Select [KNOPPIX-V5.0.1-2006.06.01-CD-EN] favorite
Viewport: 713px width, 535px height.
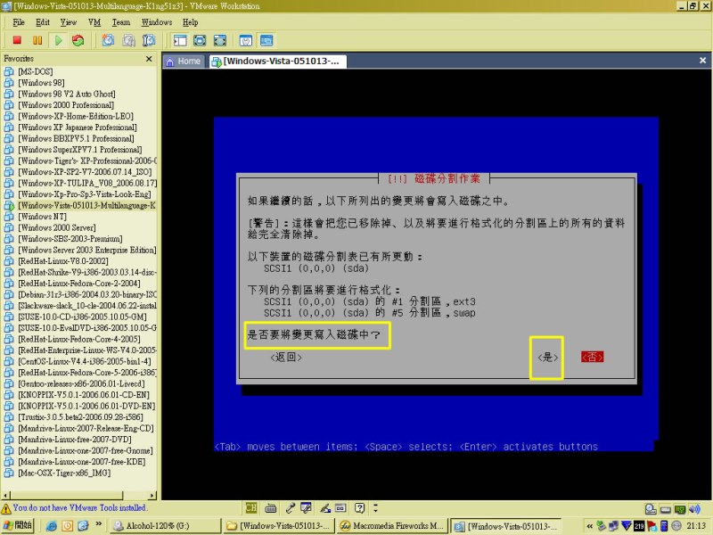coord(84,395)
